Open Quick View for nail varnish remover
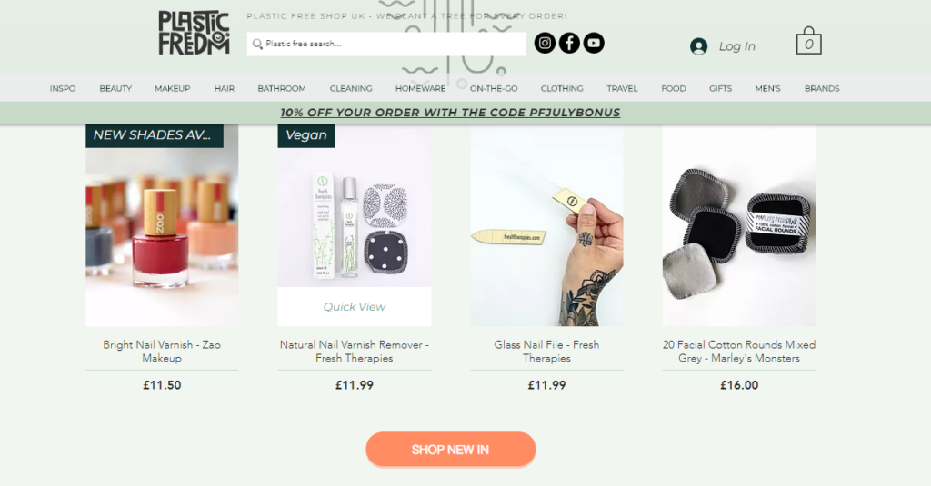Image resolution: width=931 pixels, height=486 pixels. point(355,307)
